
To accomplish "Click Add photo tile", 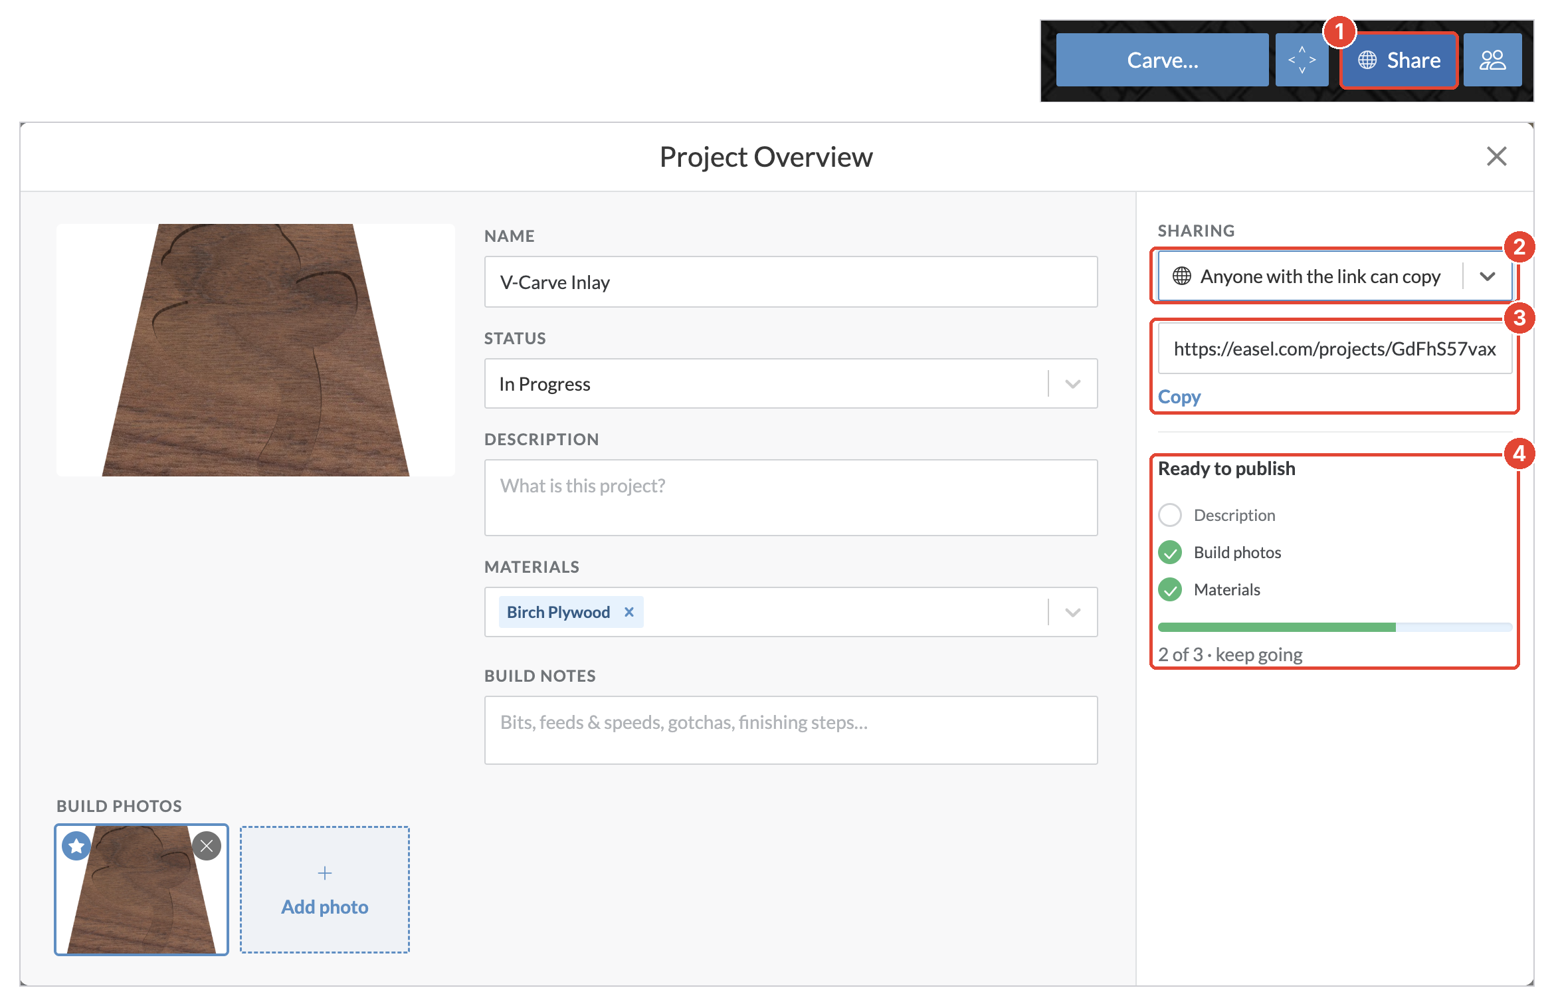I will tap(324, 890).
